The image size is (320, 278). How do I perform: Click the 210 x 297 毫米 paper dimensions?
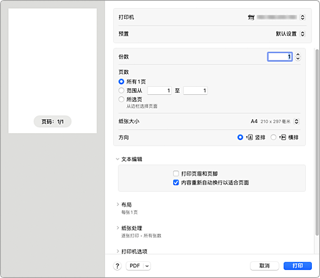point(276,121)
